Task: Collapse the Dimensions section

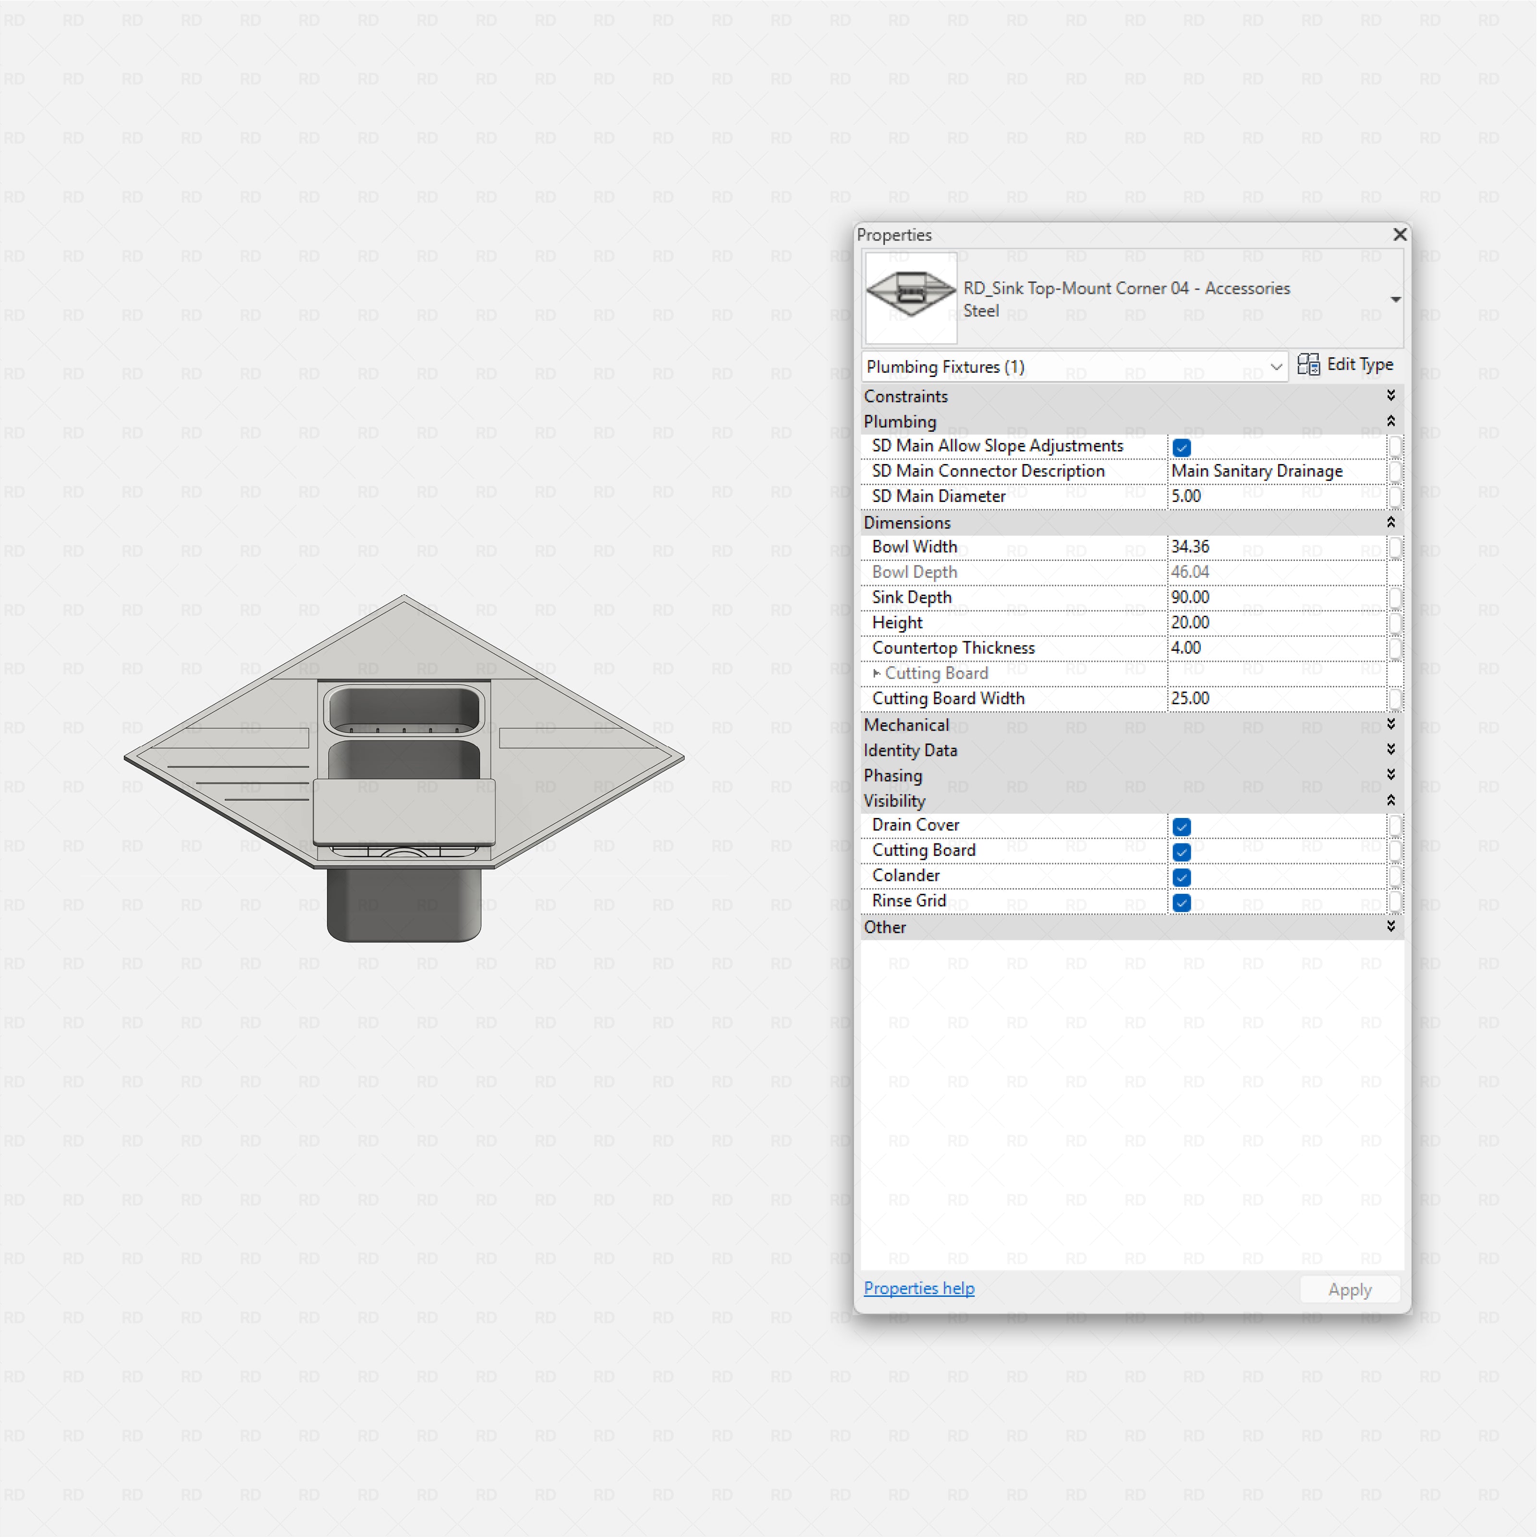Action: [1391, 523]
